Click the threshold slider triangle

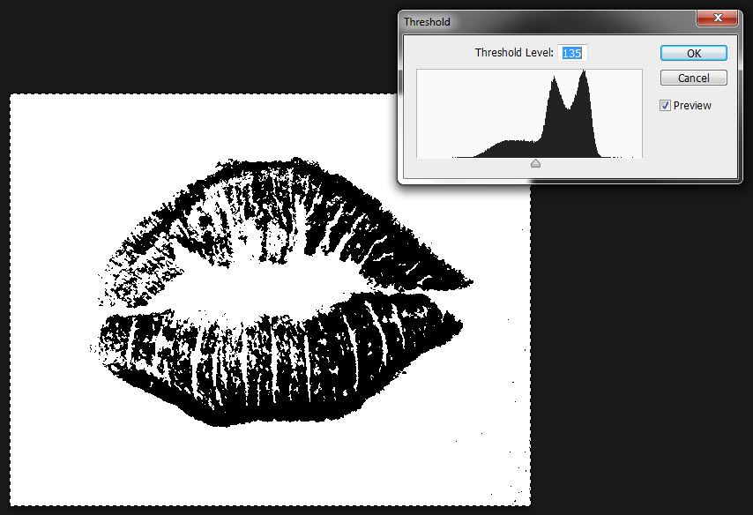535,163
